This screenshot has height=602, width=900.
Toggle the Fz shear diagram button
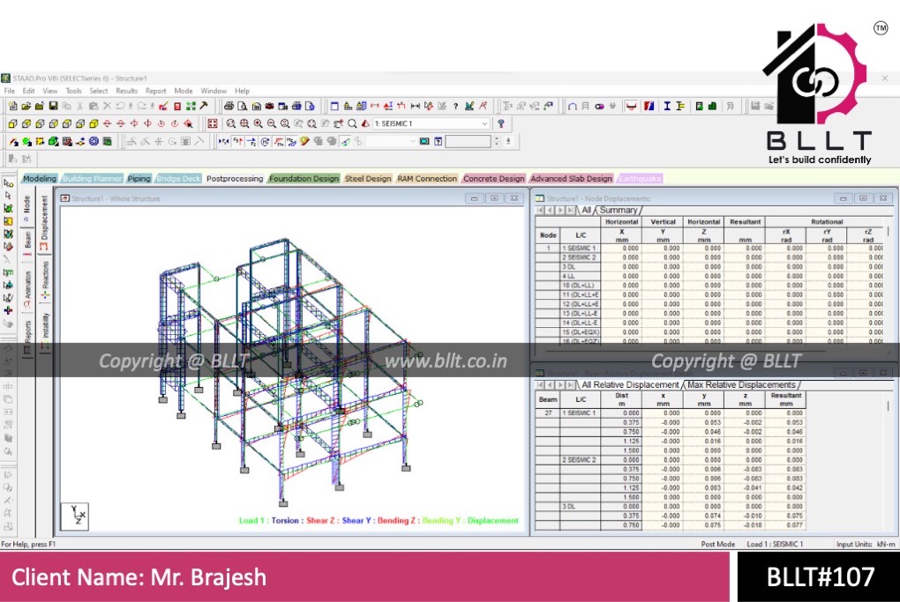[251, 142]
